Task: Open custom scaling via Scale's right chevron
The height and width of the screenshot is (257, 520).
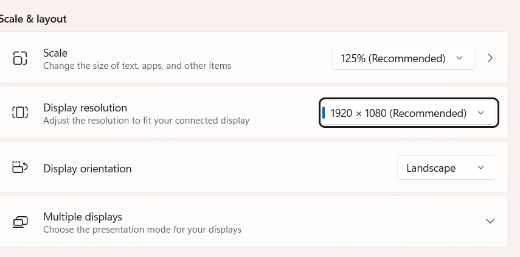Action: click(490, 58)
